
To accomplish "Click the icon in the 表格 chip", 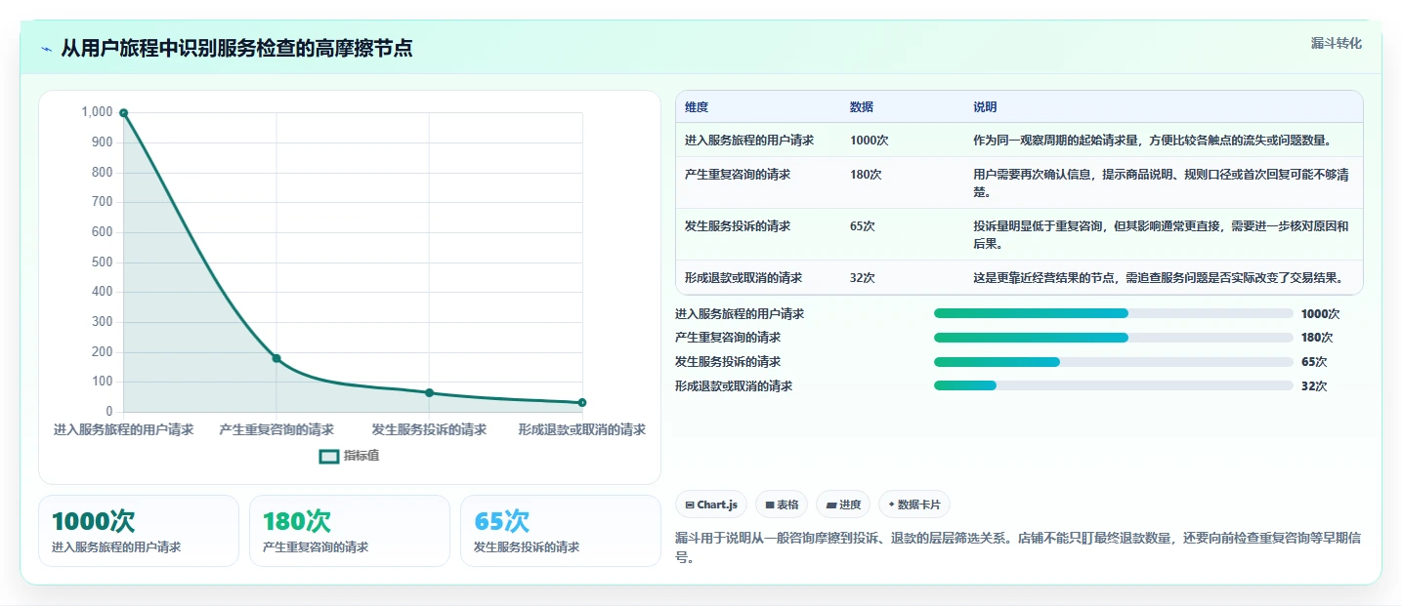I will tap(770, 505).
